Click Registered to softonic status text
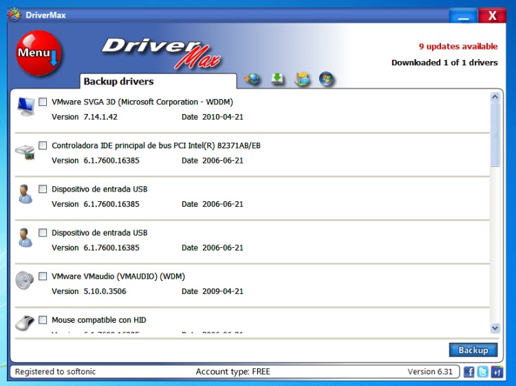 click(x=55, y=372)
